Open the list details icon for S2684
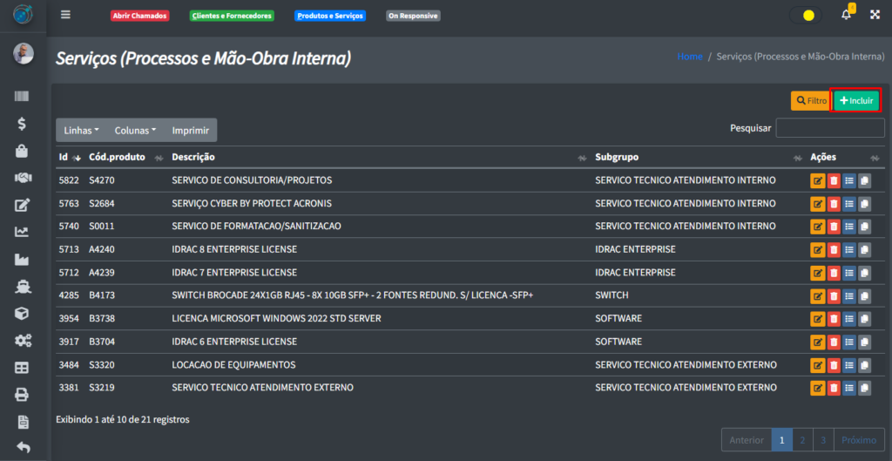892x461 pixels. [x=848, y=204]
